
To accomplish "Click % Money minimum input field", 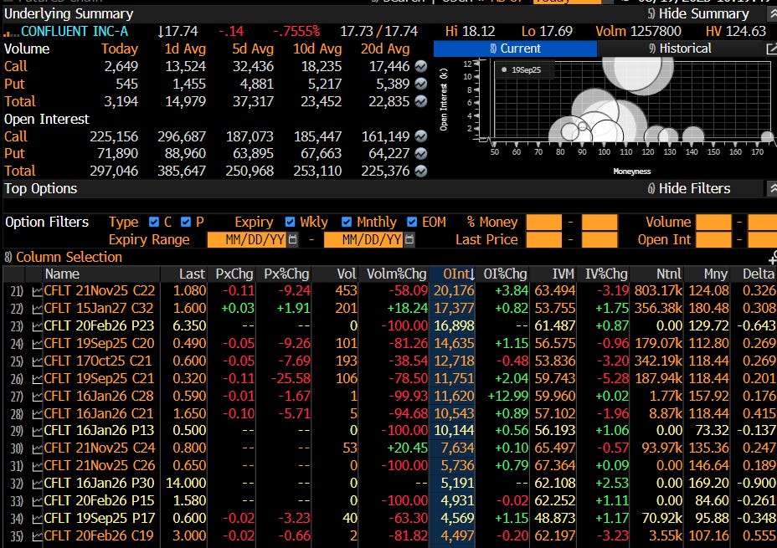I will point(543,223).
